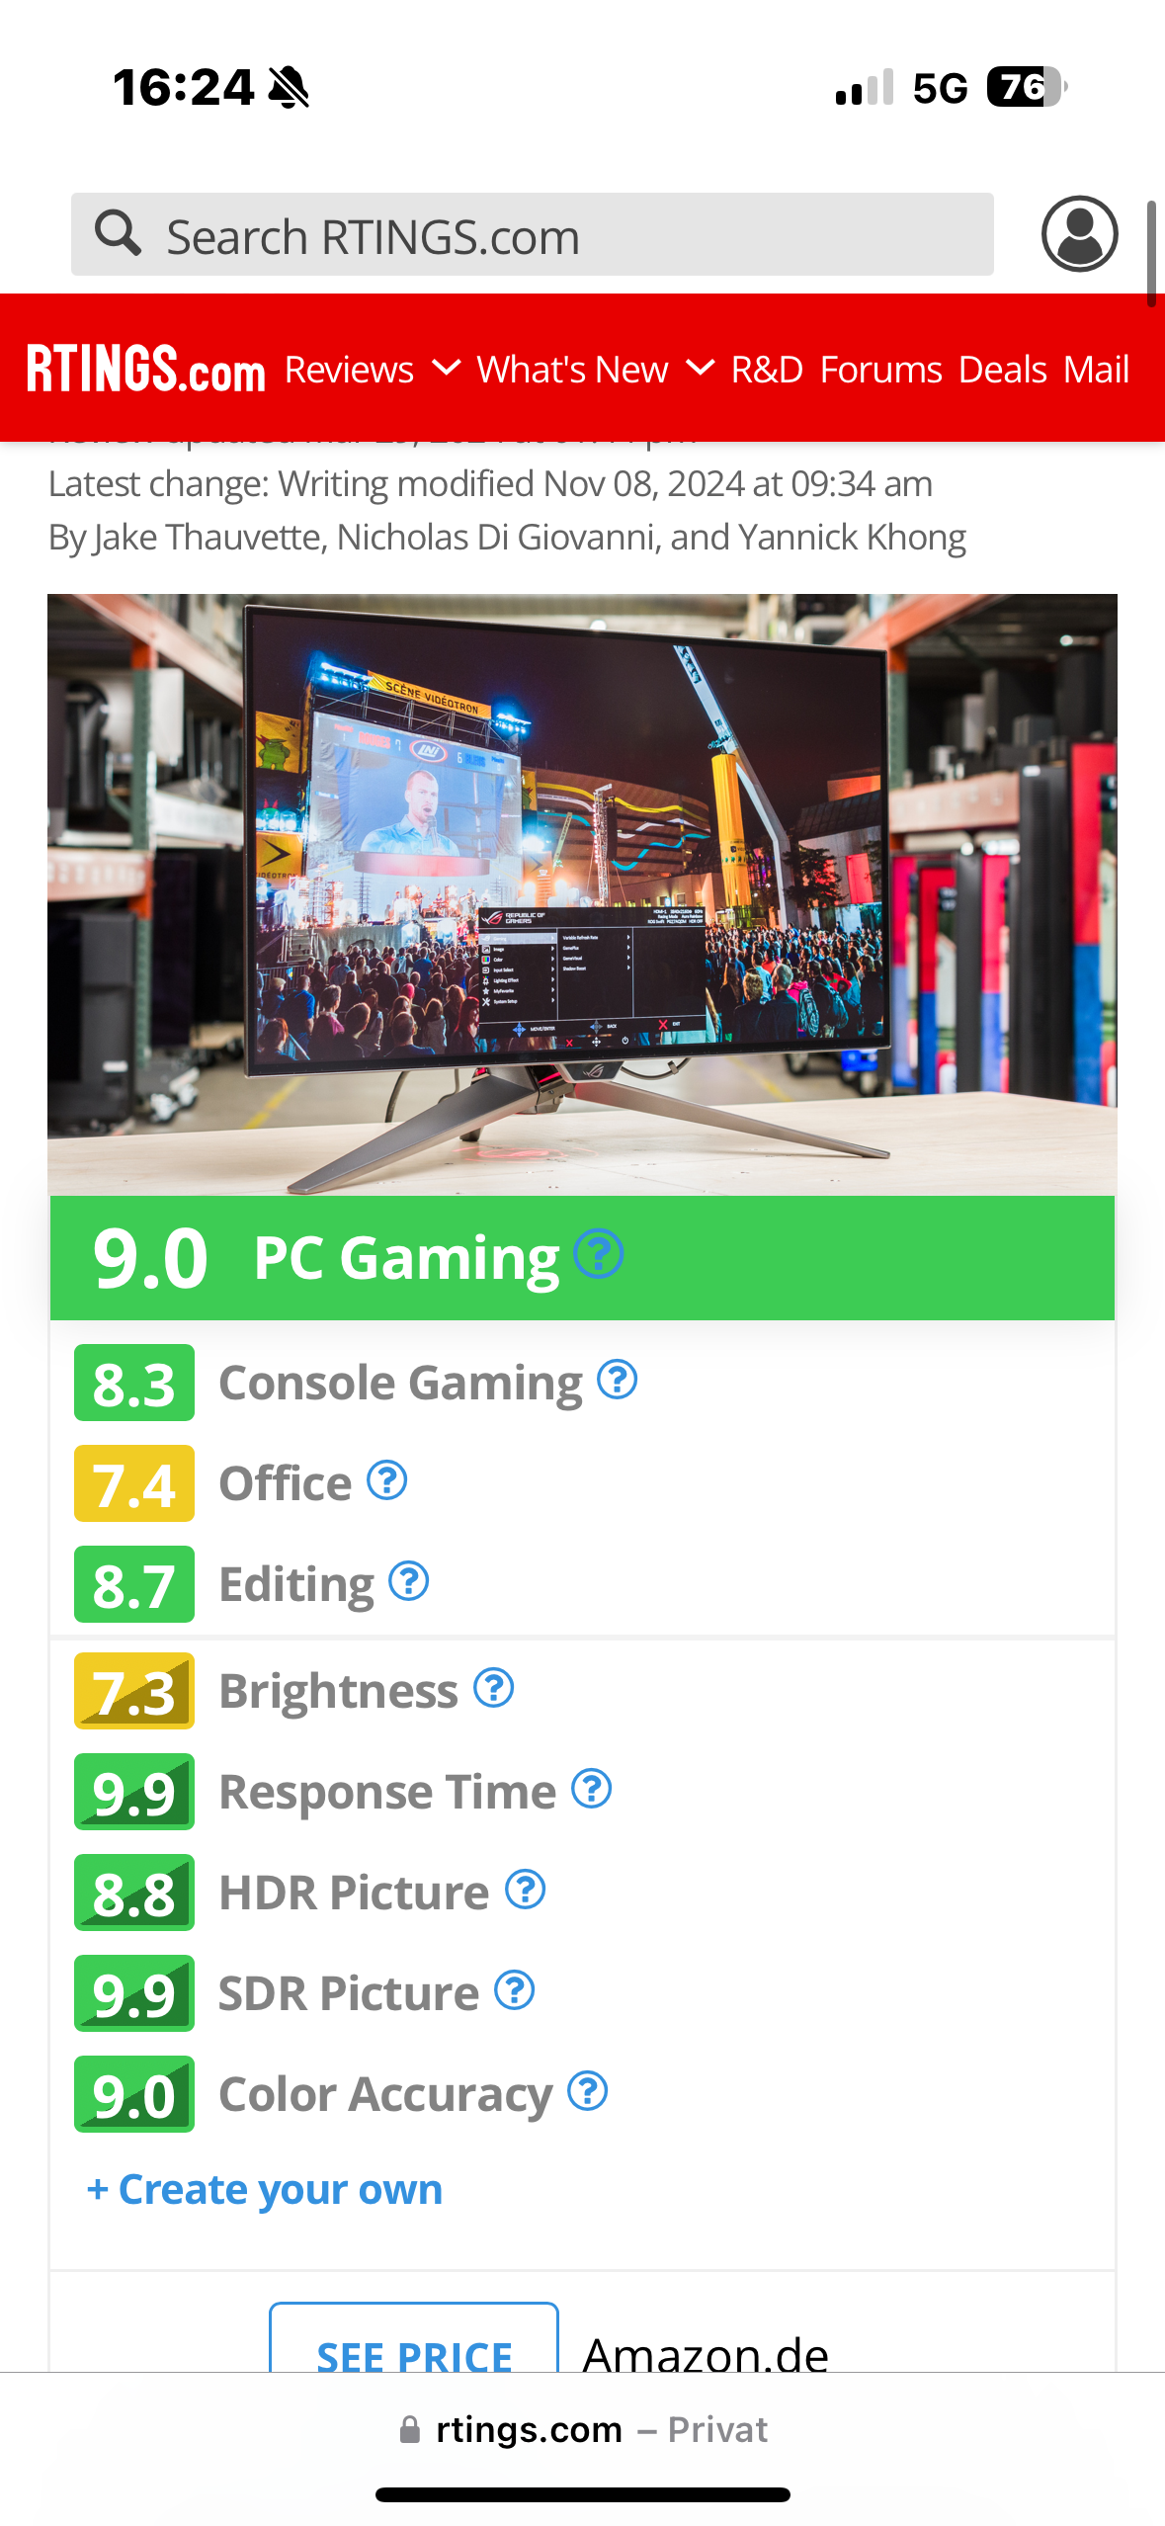Viewport: 1165px width, 2526px height.
Task: Expand the Reviews dropdown menu
Action: point(373,369)
